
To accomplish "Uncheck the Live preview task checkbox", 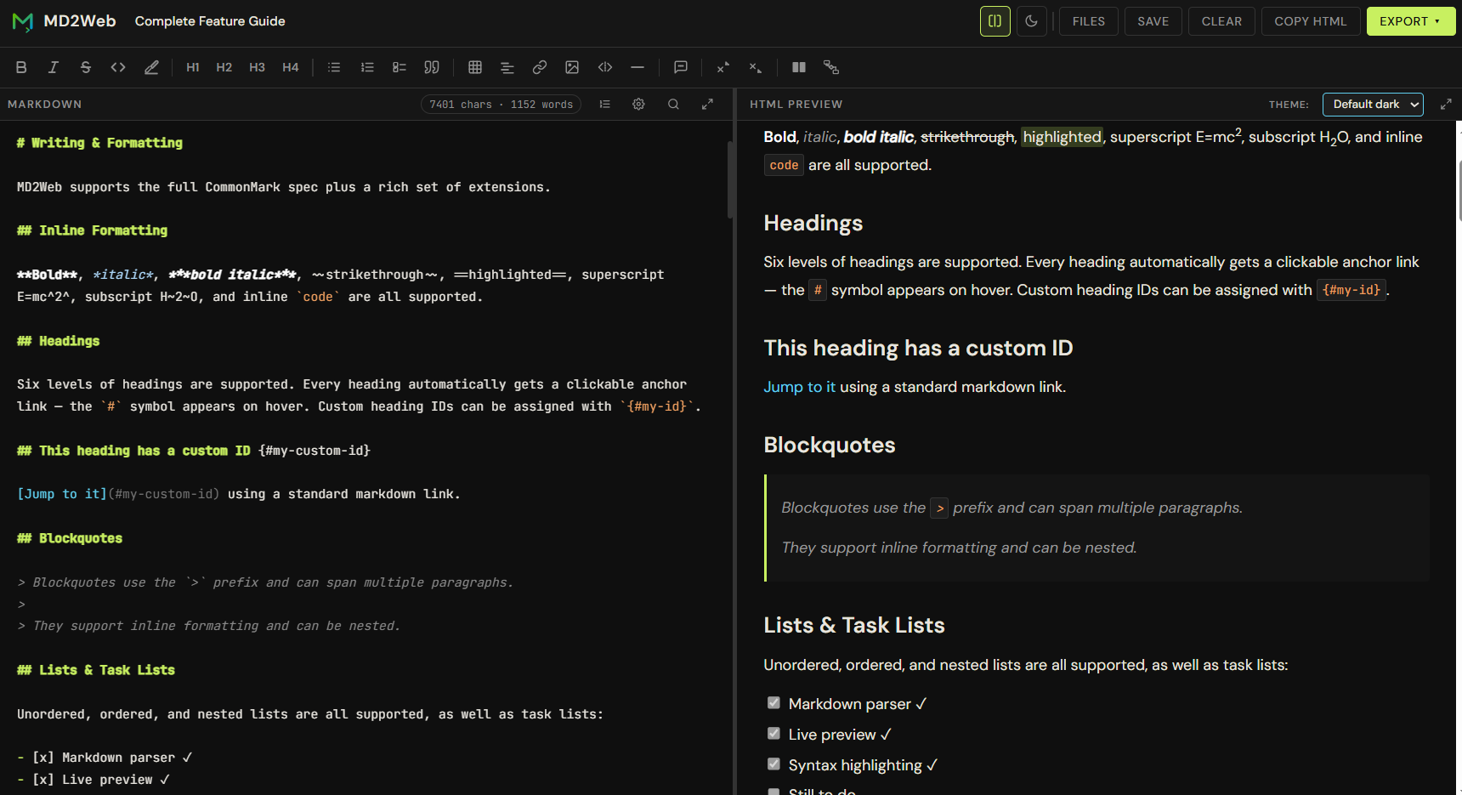I will [x=773, y=733].
